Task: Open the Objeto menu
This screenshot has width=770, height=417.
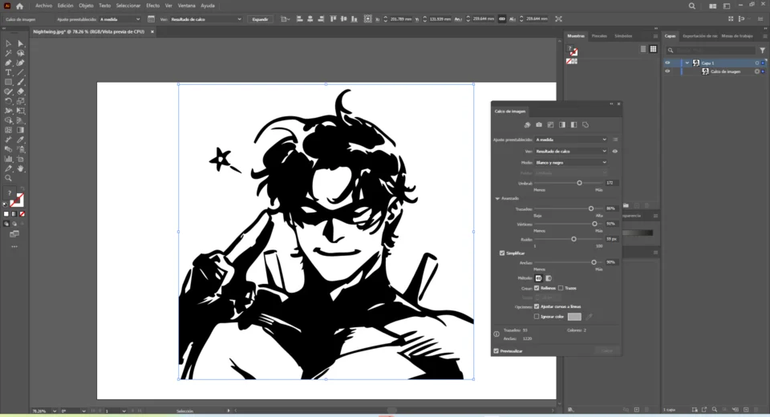Action: 86,6
